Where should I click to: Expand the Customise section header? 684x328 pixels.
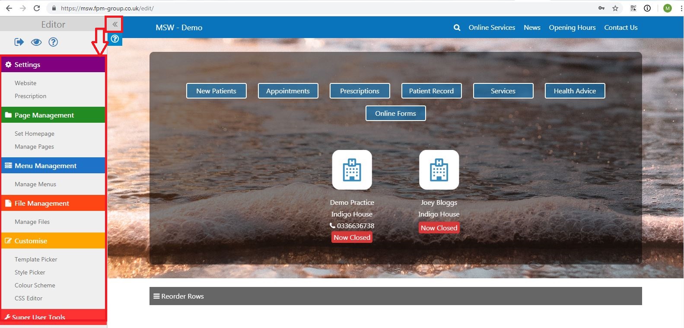[x=53, y=241]
